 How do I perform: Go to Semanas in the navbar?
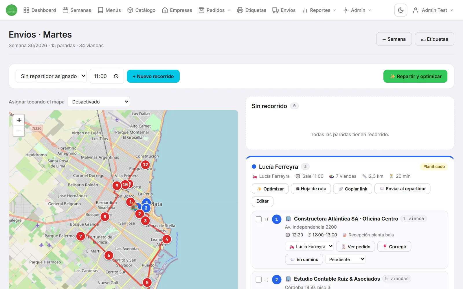[x=77, y=10]
